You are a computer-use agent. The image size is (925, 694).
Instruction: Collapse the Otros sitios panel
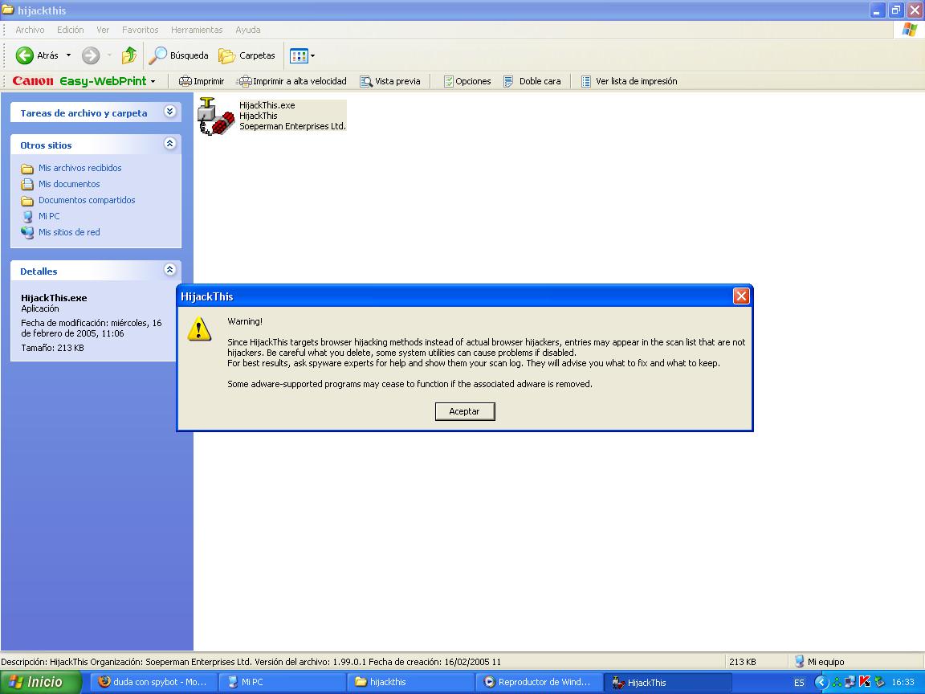[170, 144]
